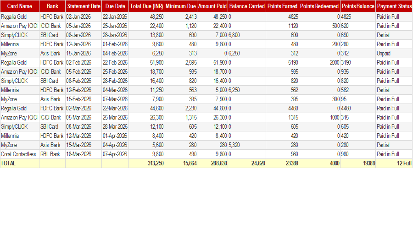Viewport: 413px width, 229px height.
Task: Select points redeemed total 4000
Action: pos(319,163)
